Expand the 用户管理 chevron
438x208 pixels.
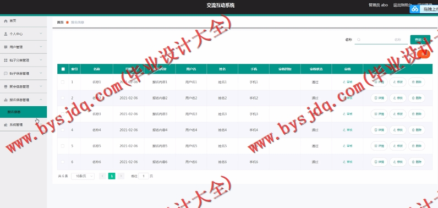click(41, 47)
